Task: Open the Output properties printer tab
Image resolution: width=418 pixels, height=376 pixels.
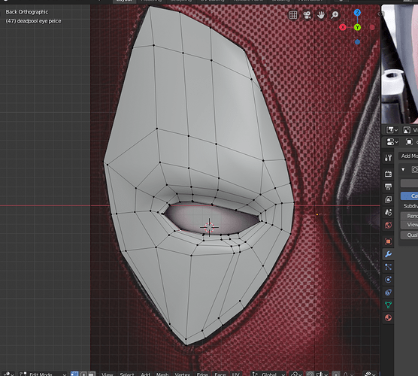Action: tap(388, 186)
